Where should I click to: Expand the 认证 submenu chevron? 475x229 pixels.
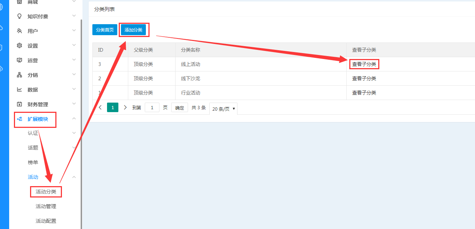[74, 133]
